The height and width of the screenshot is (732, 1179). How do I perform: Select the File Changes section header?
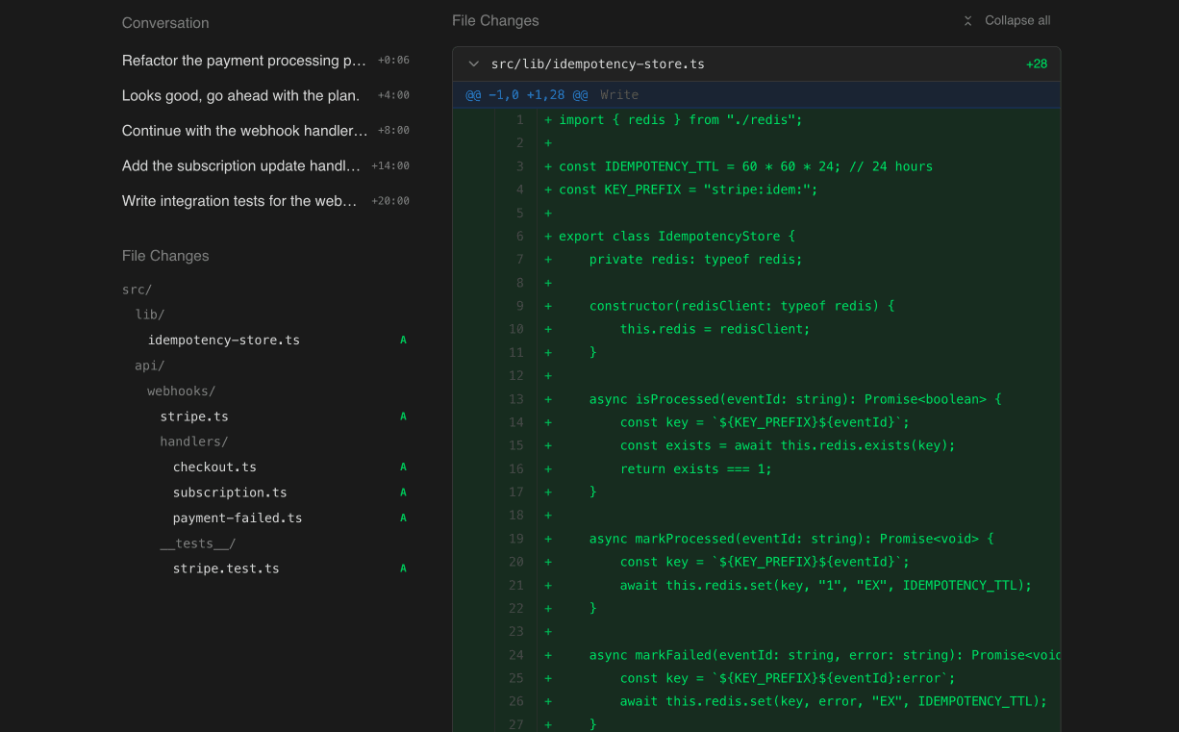pyautogui.click(x=164, y=255)
